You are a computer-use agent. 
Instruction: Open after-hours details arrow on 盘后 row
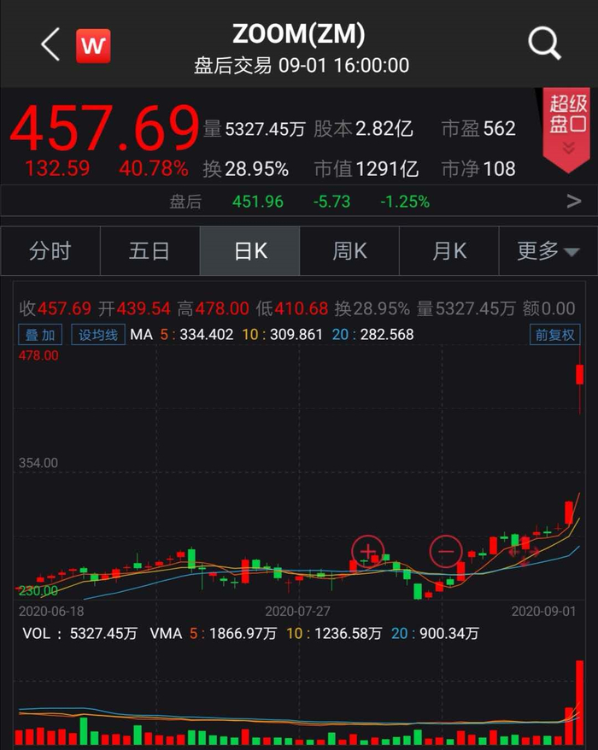click(x=573, y=202)
